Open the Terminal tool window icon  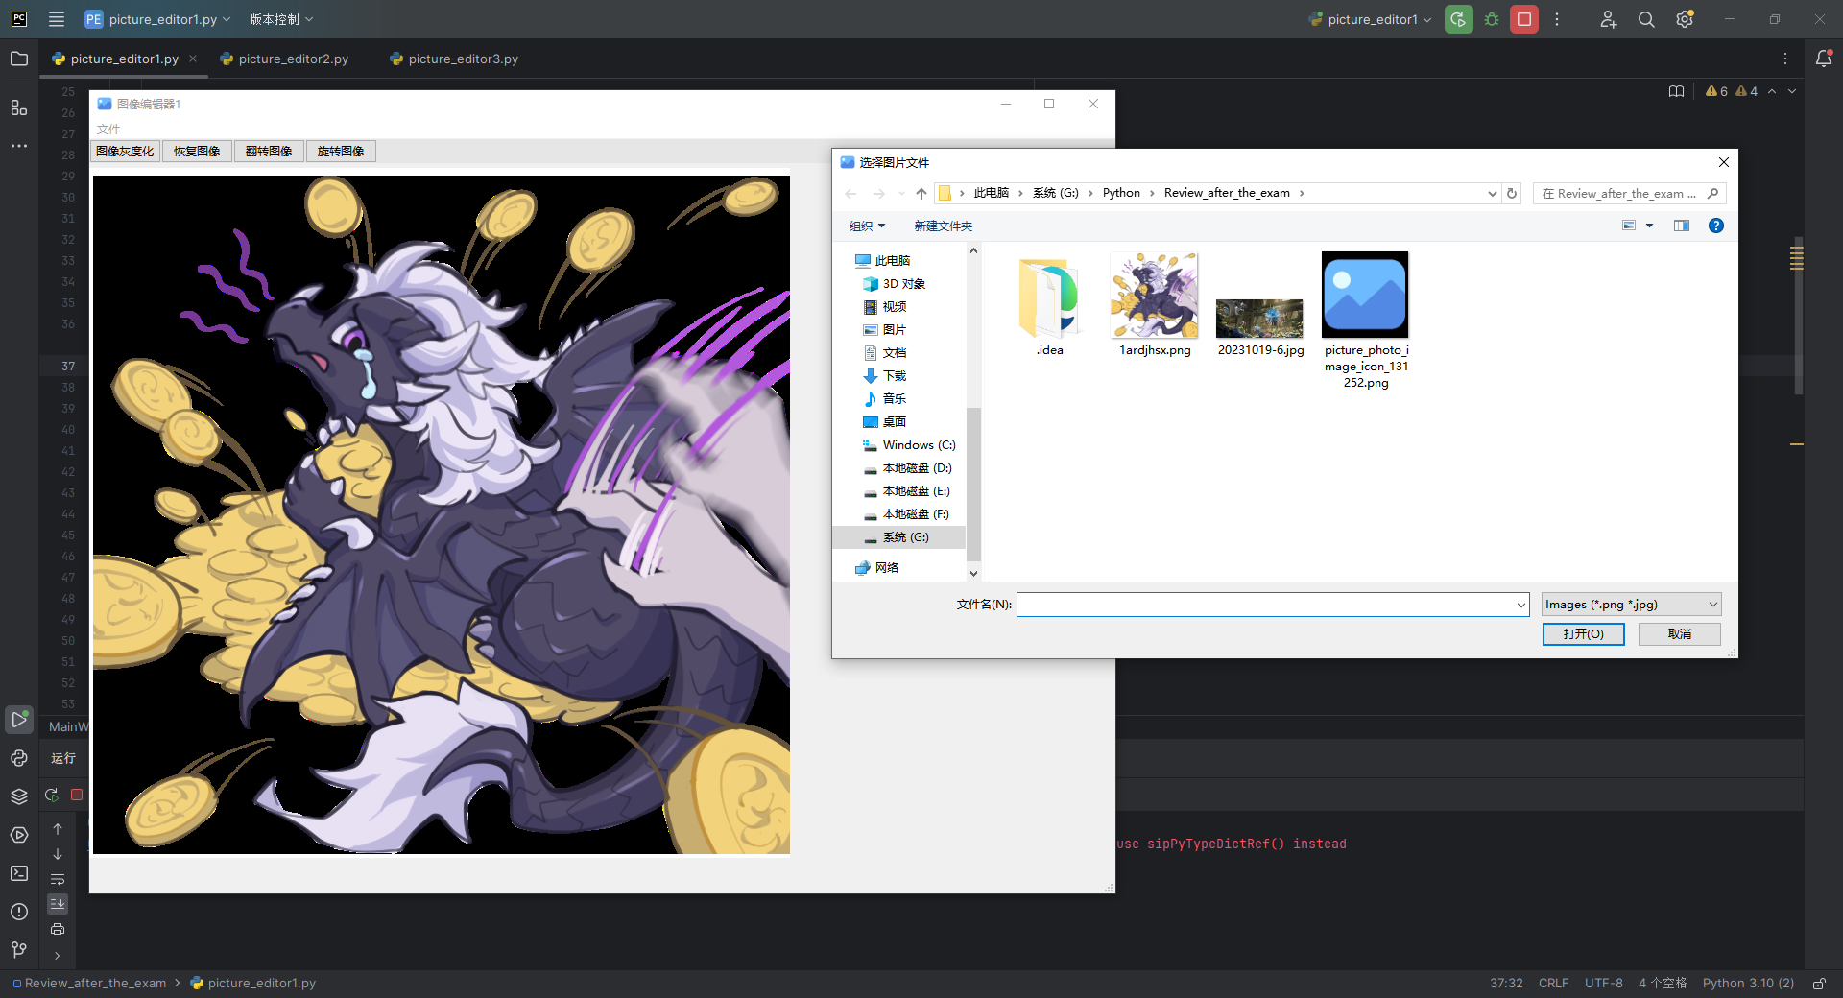click(x=19, y=873)
